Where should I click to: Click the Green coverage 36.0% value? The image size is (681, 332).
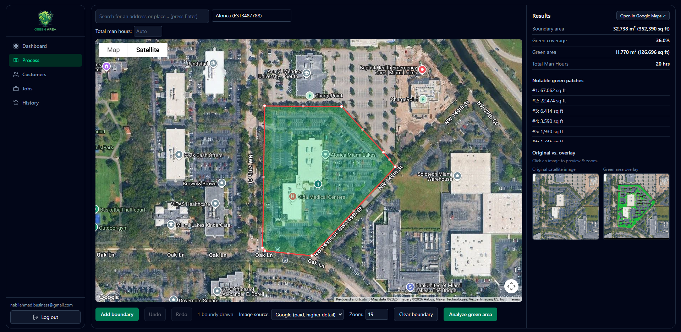coord(663,40)
